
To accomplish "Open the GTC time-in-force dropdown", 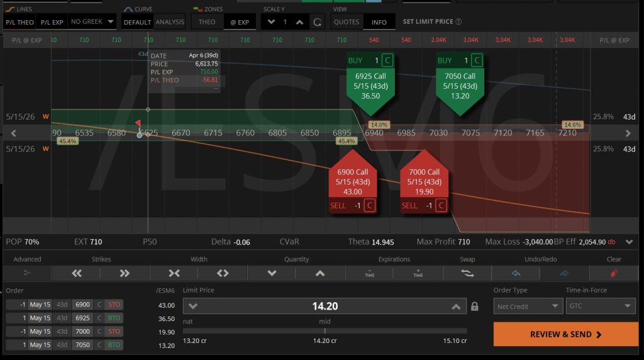I will click(601, 306).
